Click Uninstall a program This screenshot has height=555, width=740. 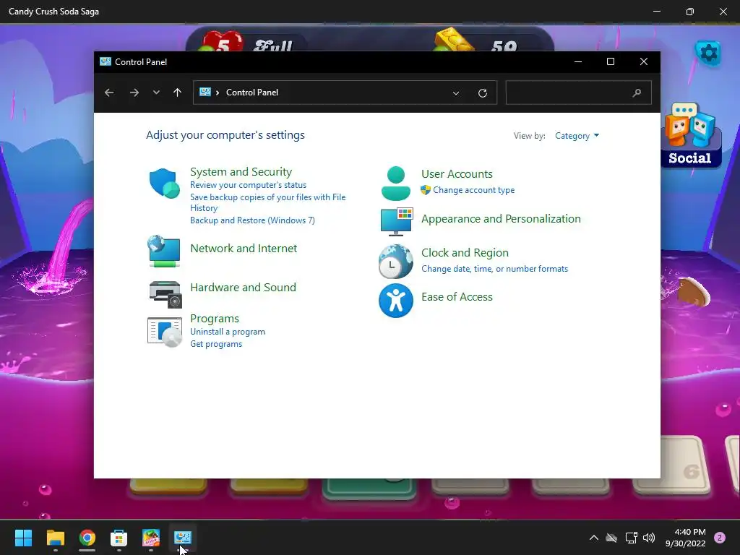click(x=228, y=332)
